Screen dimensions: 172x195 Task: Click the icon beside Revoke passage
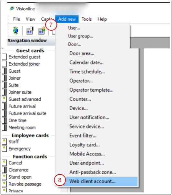(5, 184)
